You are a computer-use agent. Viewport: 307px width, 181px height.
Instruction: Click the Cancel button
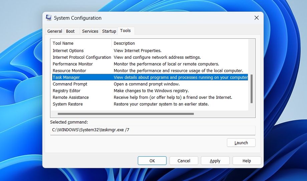point(184,161)
